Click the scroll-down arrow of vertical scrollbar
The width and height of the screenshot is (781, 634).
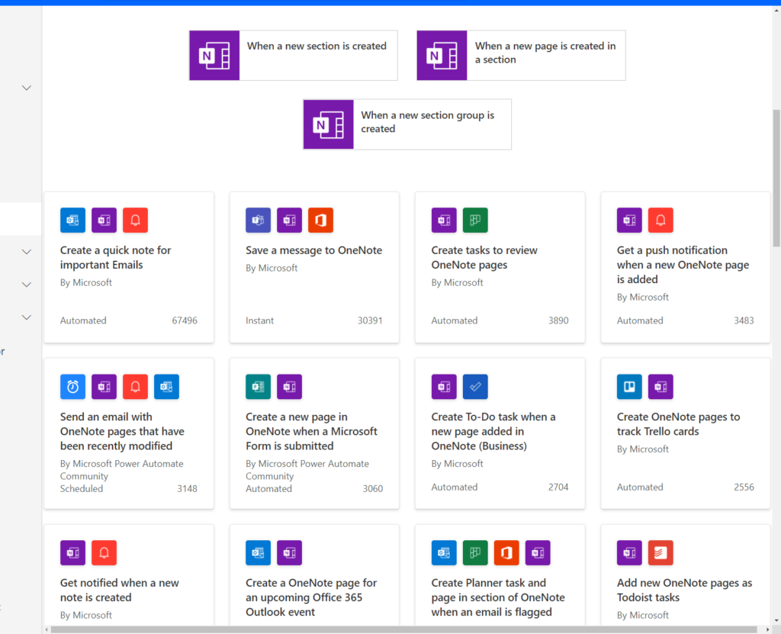(776, 621)
